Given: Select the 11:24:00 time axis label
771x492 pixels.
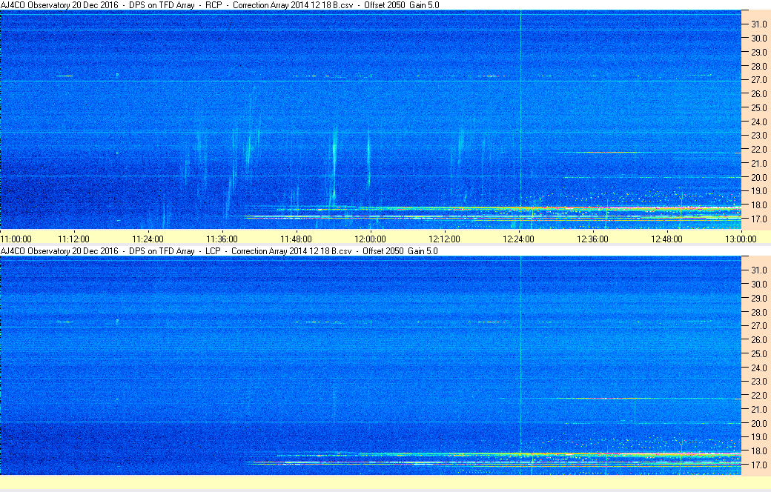Looking at the screenshot, I should tap(148, 239).
